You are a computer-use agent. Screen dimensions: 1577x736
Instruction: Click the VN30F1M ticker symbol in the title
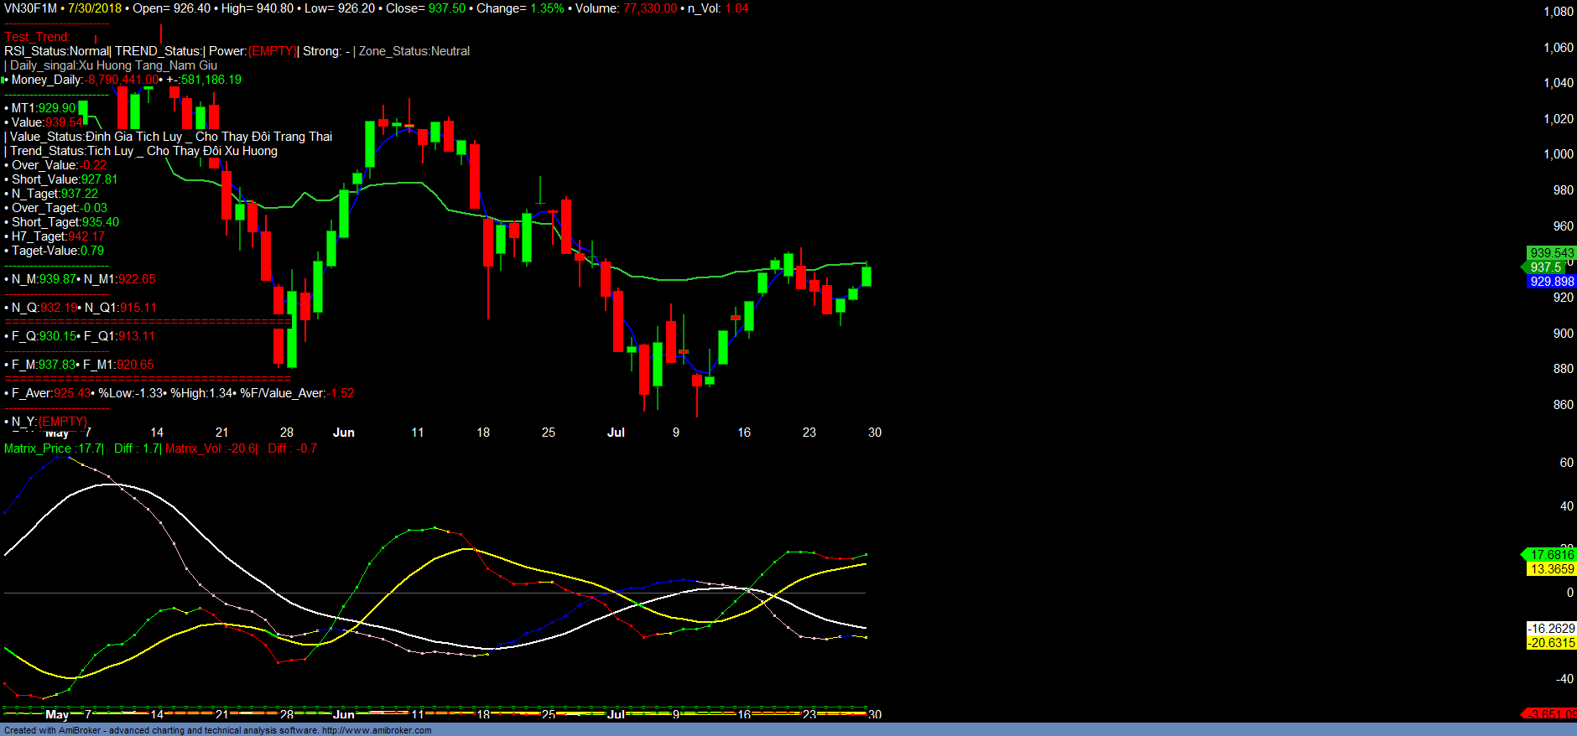coord(30,8)
